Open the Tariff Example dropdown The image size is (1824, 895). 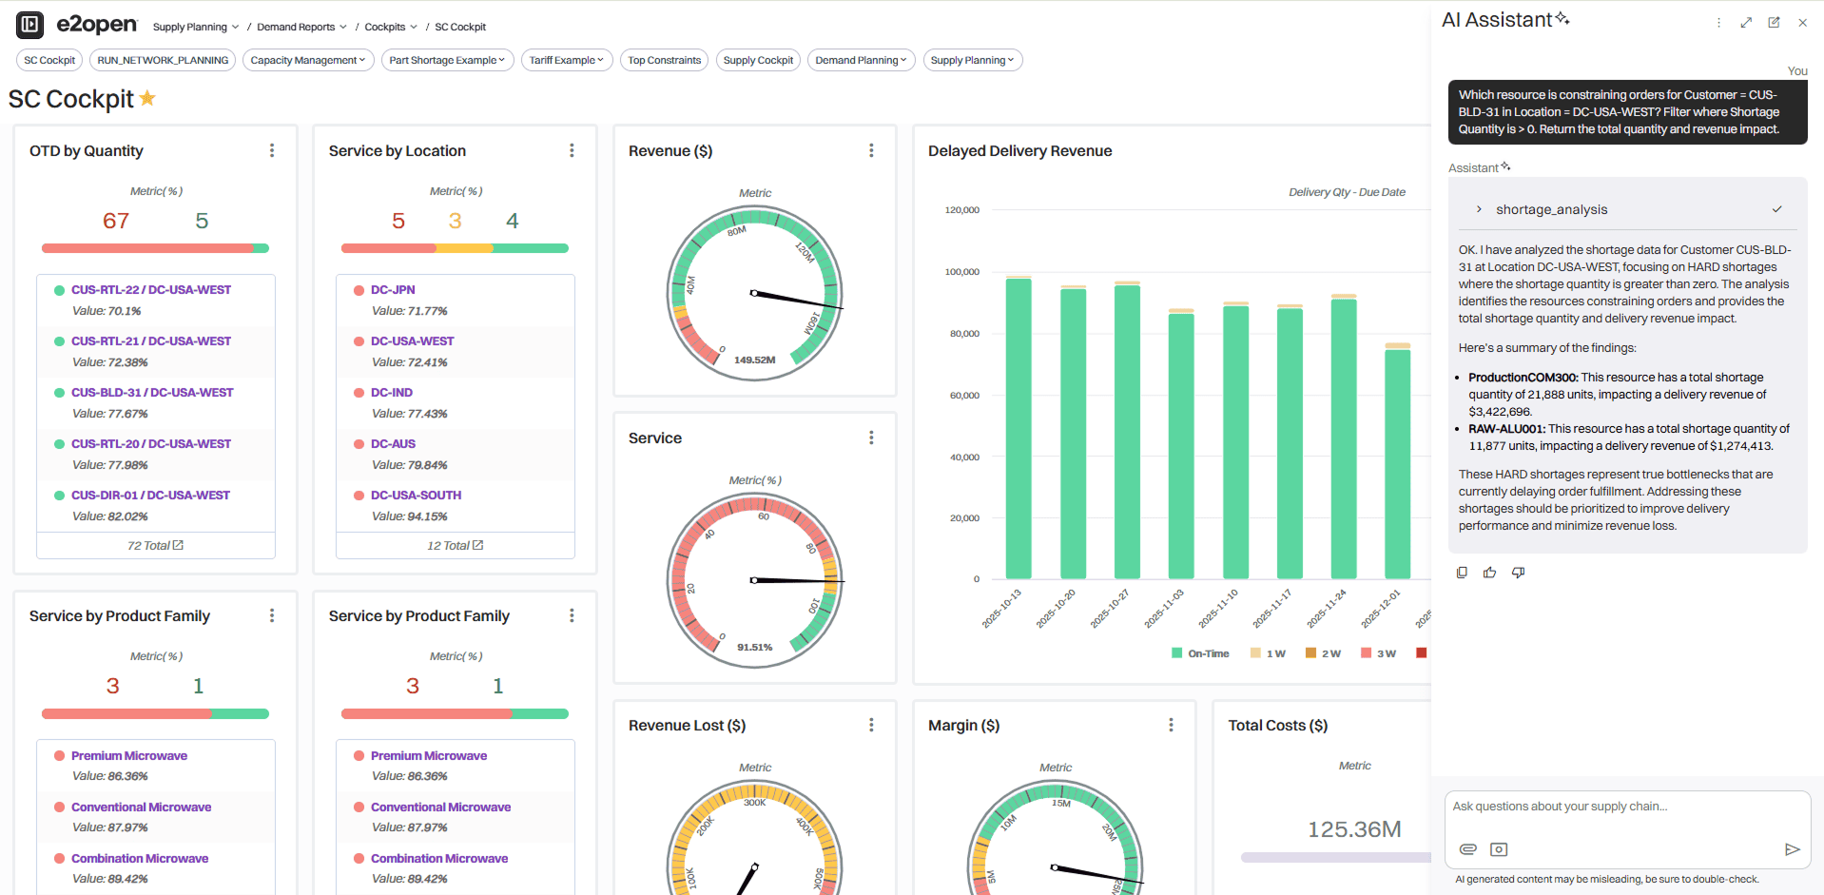pyautogui.click(x=566, y=60)
